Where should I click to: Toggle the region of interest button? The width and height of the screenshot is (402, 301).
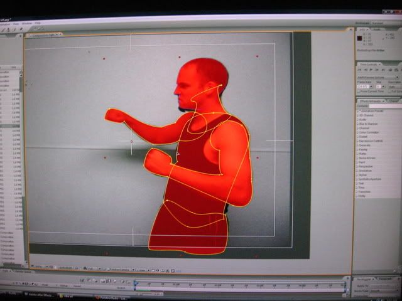tap(104, 269)
